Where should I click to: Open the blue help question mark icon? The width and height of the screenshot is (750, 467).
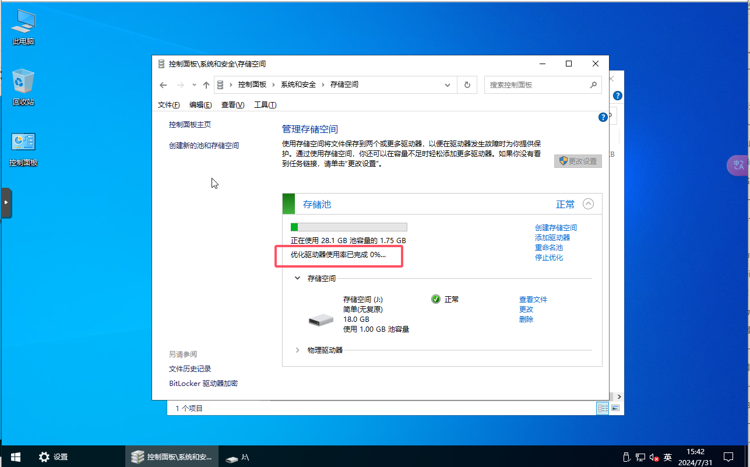[603, 117]
